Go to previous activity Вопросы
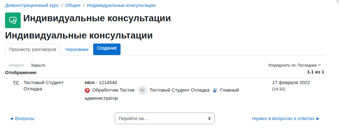Image resolution: width=339 pixels, height=131 pixels. (x=22, y=118)
